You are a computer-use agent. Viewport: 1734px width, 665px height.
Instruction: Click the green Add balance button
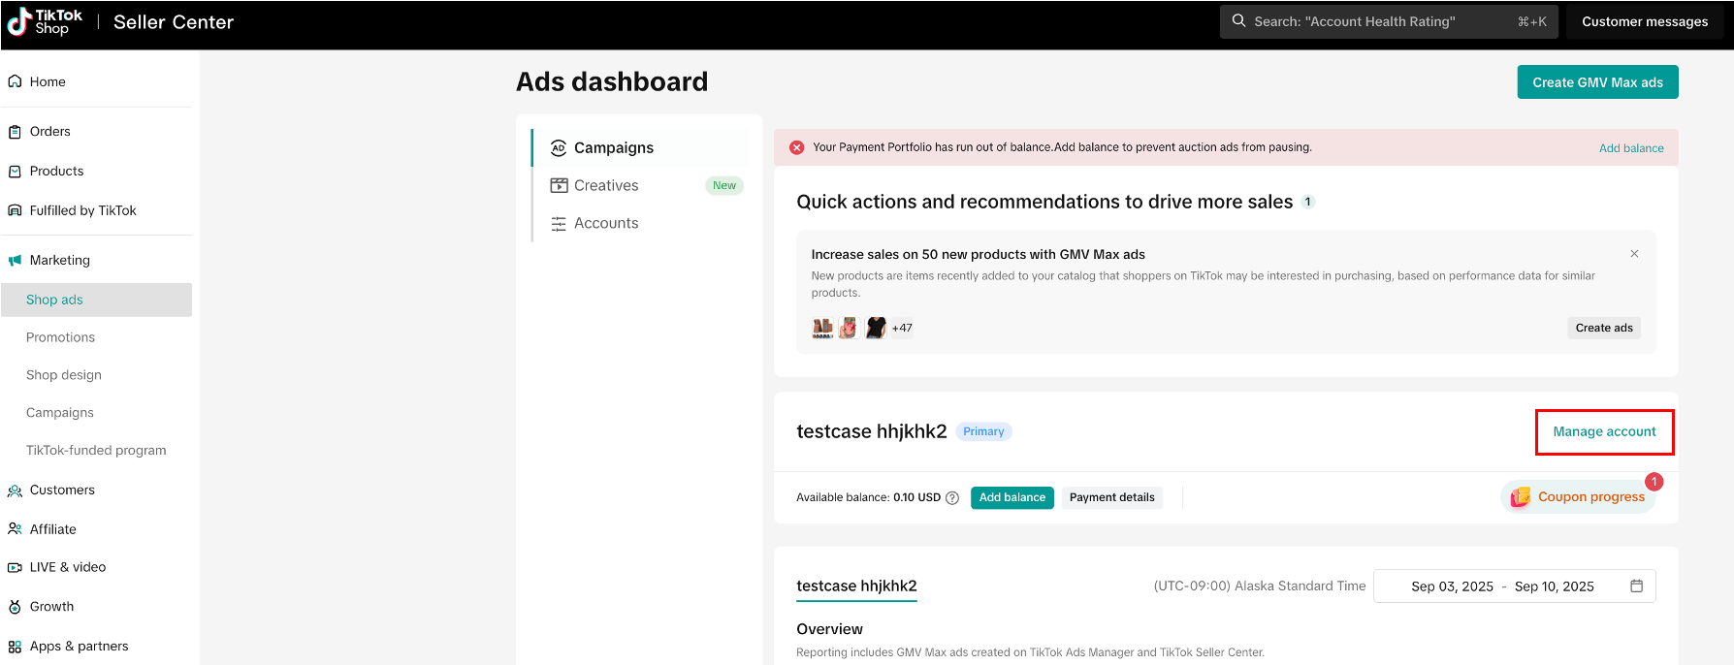pos(1011,497)
